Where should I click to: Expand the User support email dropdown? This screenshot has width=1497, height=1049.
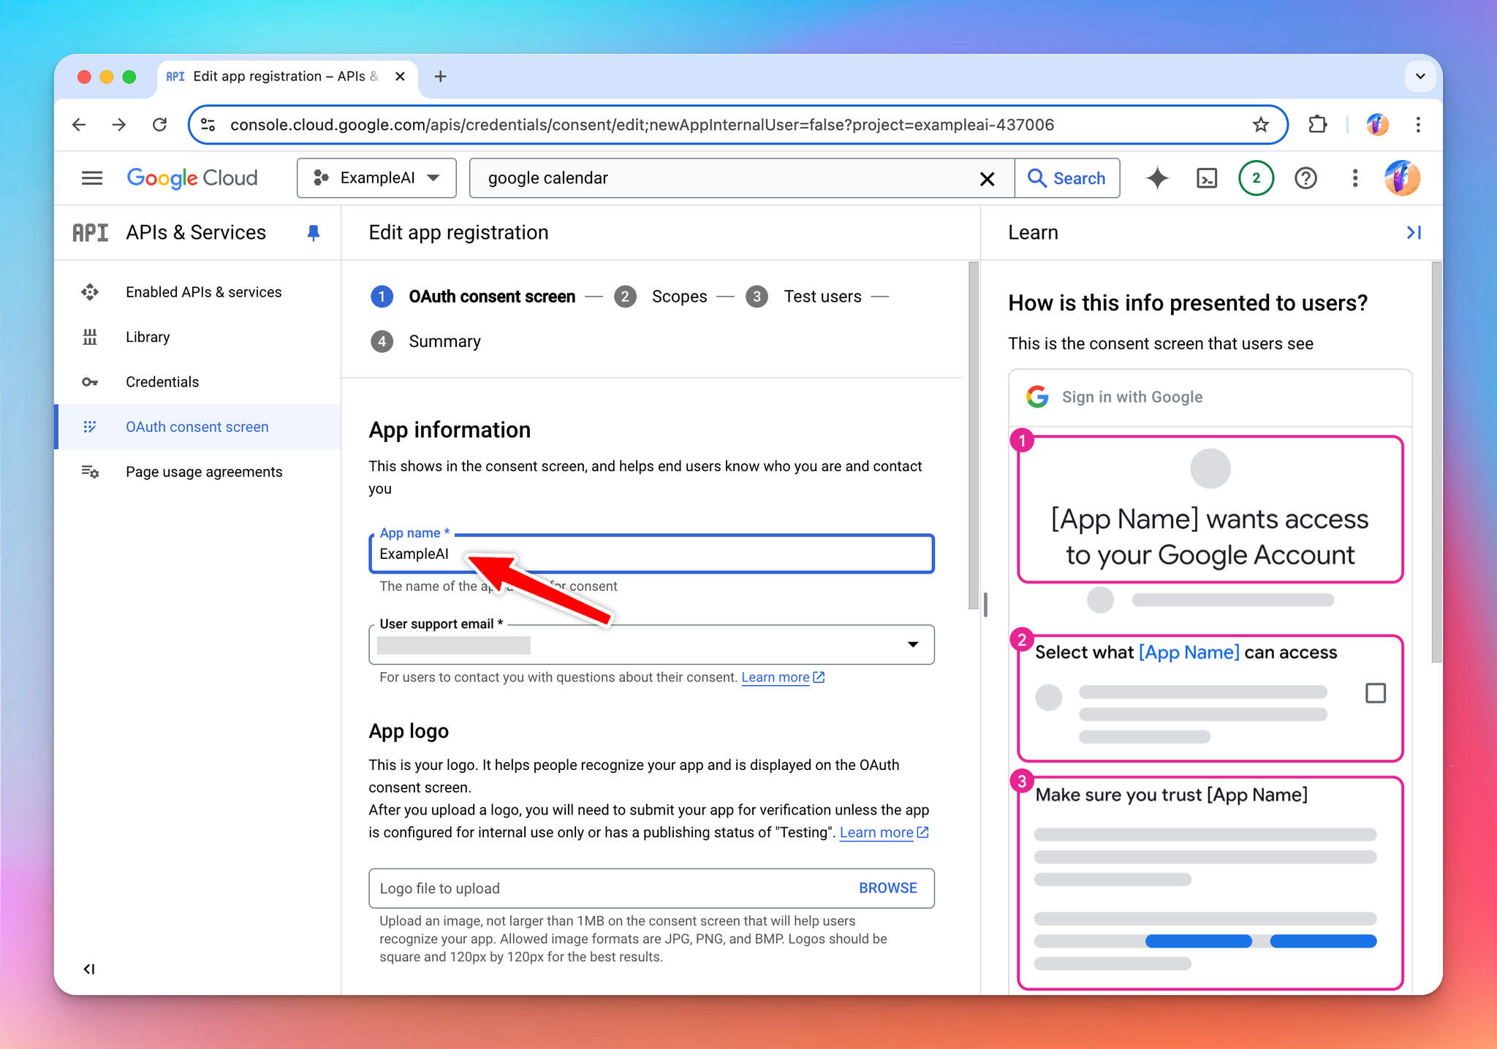pyautogui.click(x=912, y=644)
